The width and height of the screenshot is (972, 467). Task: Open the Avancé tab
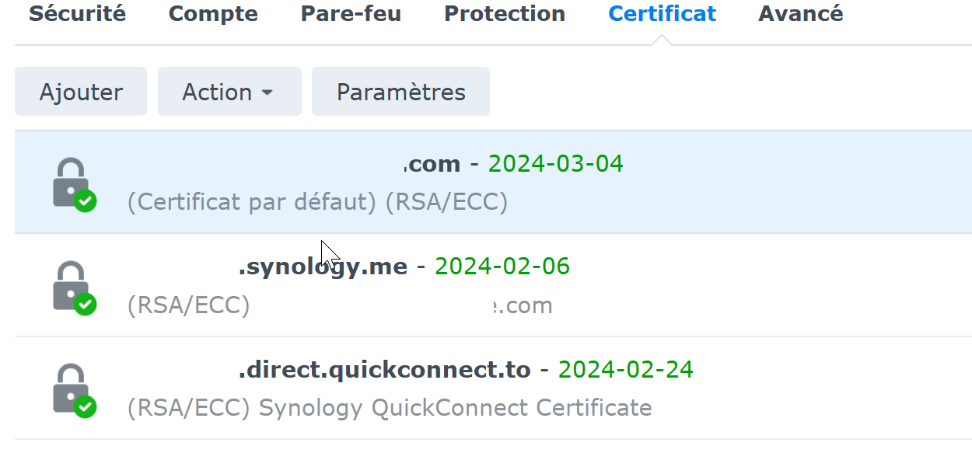point(800,14)
